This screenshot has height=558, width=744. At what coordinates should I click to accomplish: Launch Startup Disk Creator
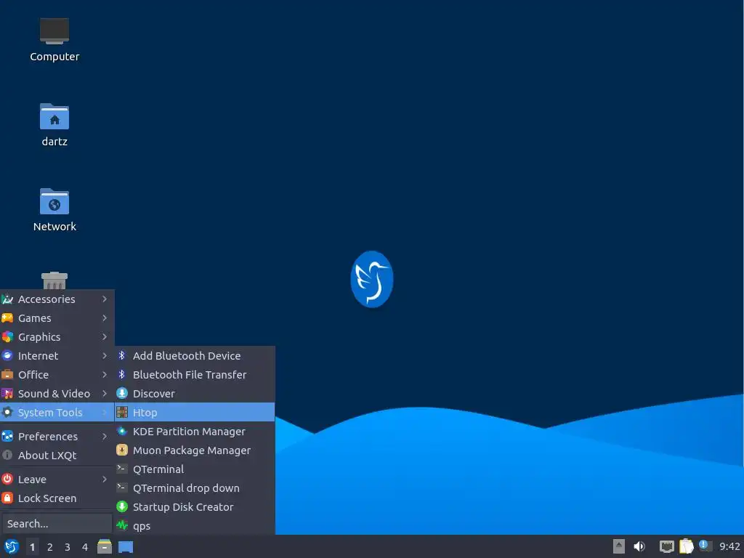tap(195, 507)
